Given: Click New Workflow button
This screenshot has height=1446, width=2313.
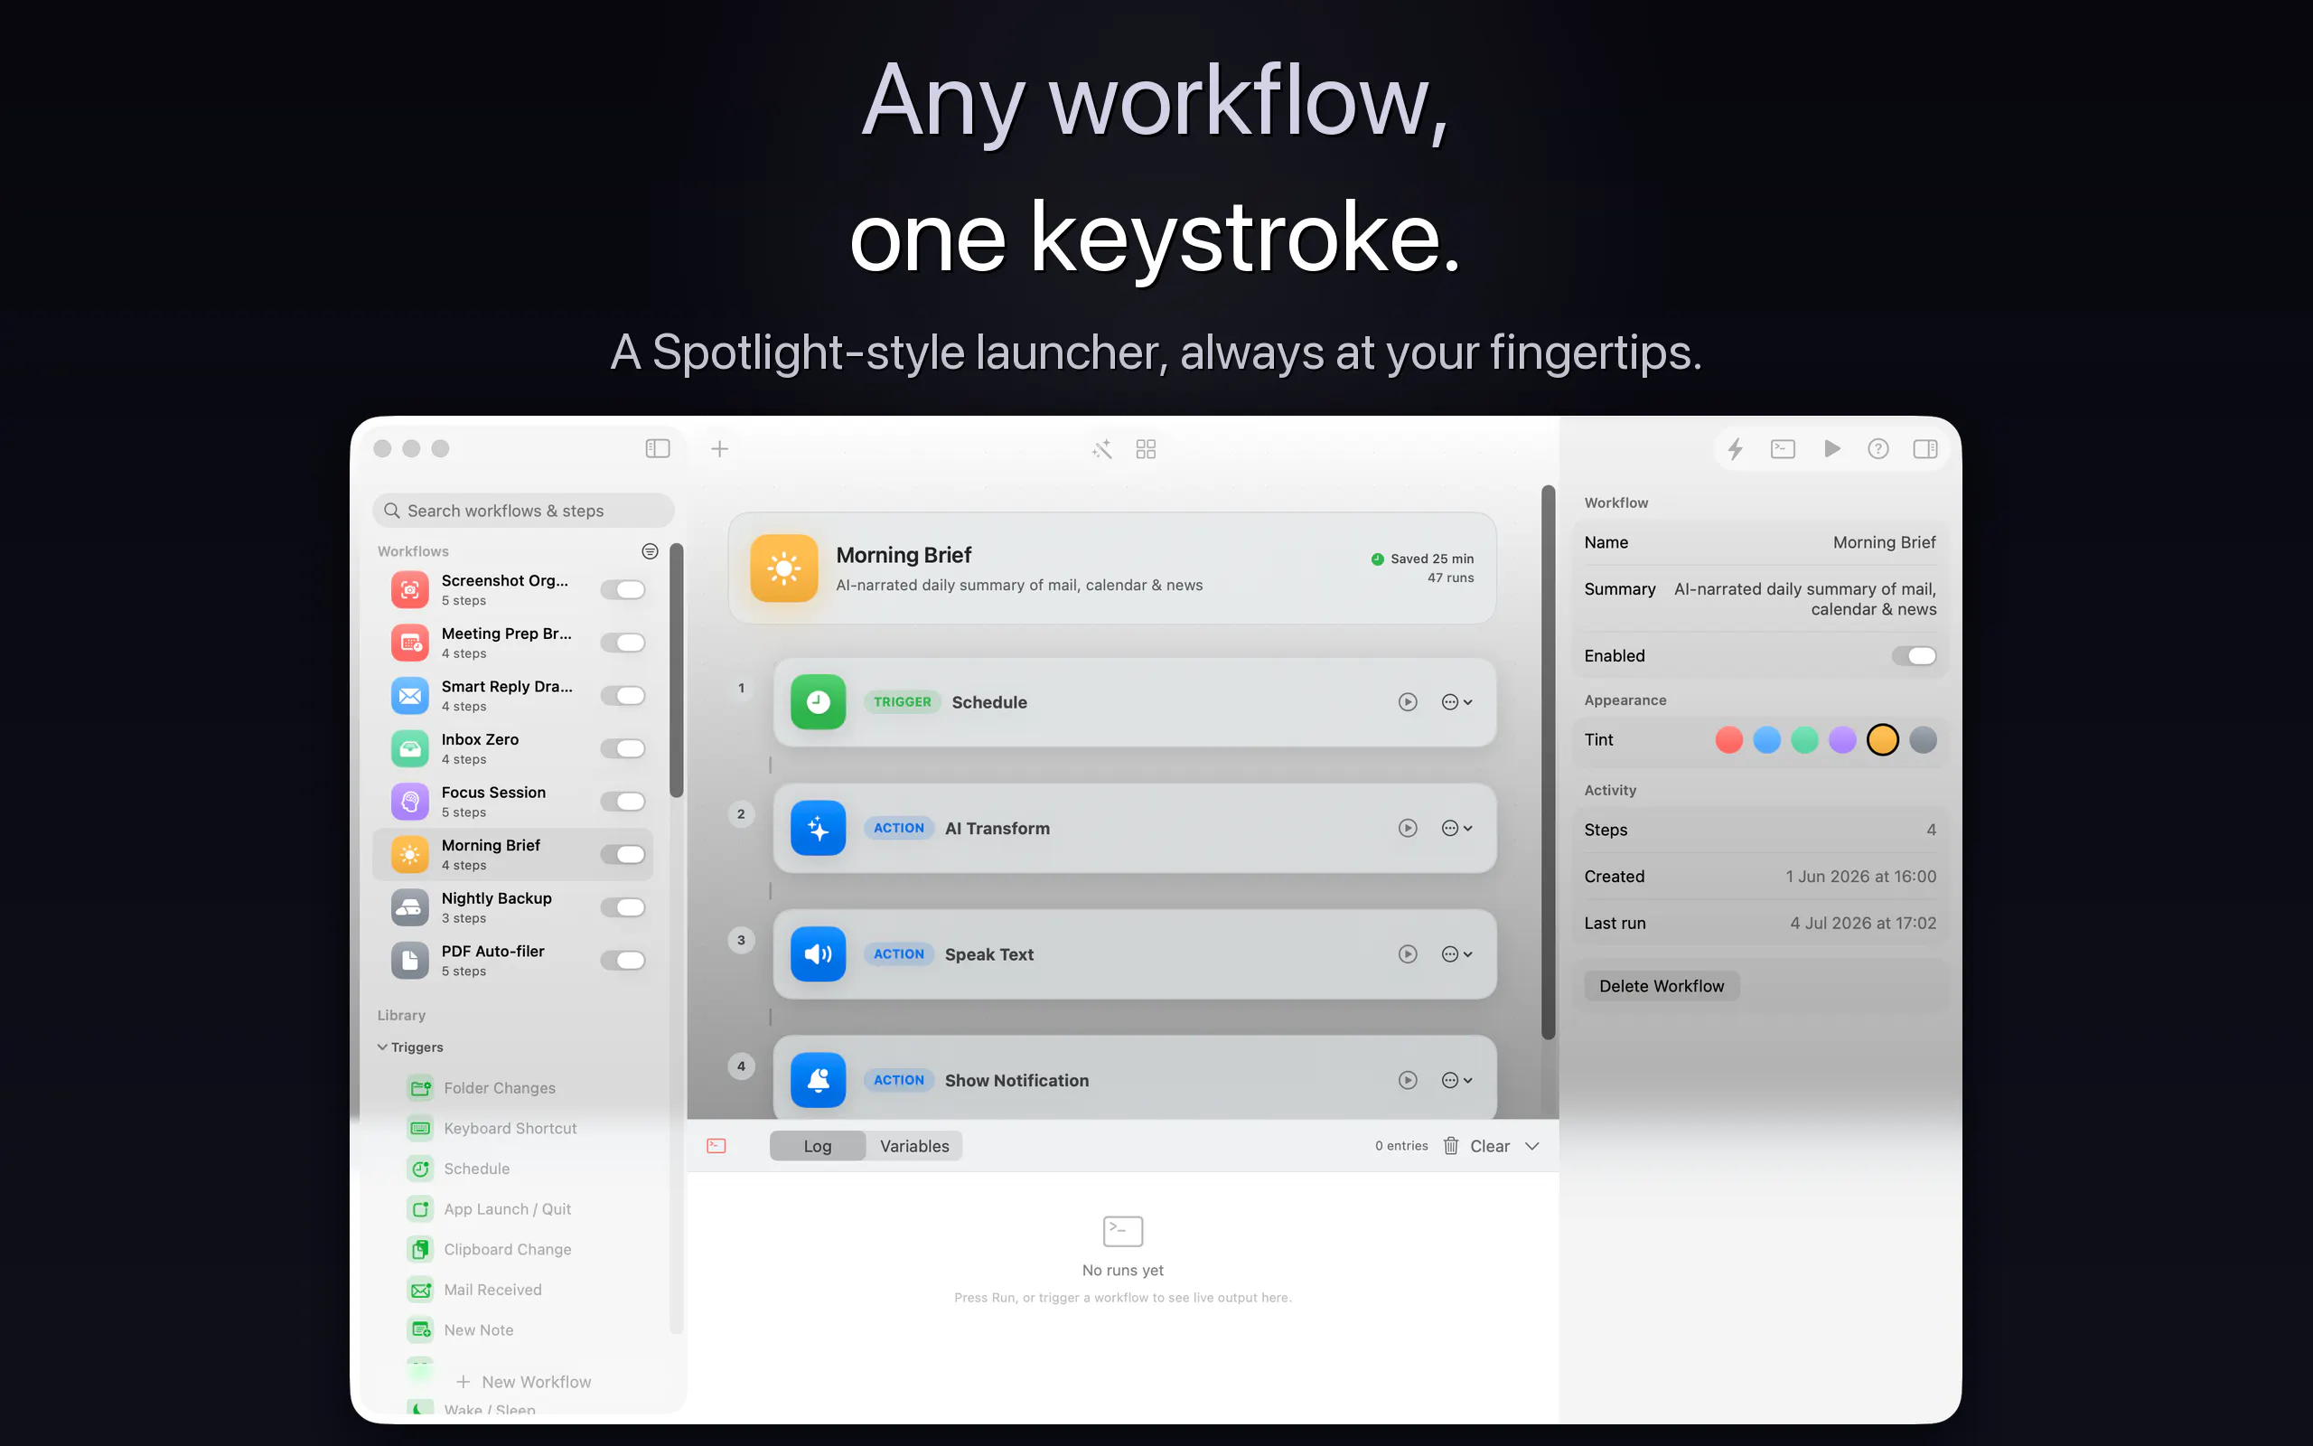Looking at the screenshot, I should pyautogui.click(x=524, y=1382).
